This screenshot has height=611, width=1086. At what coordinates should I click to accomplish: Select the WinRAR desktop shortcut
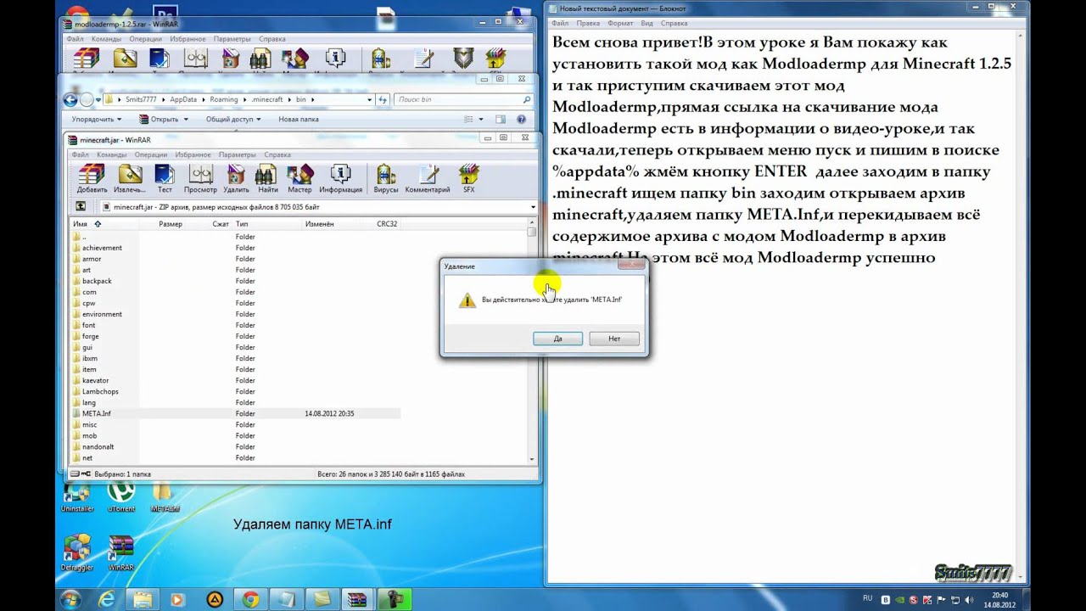121,553
